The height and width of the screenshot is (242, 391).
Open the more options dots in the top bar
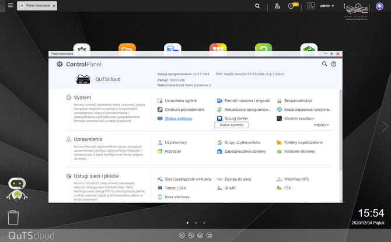(344, 6)
